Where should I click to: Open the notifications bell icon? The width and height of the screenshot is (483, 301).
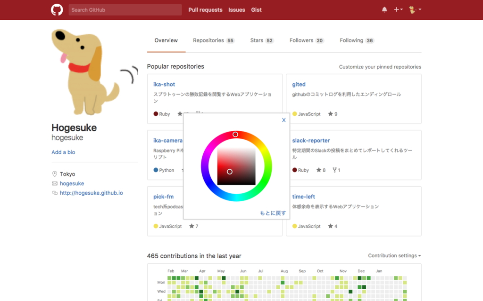point(384,10)
